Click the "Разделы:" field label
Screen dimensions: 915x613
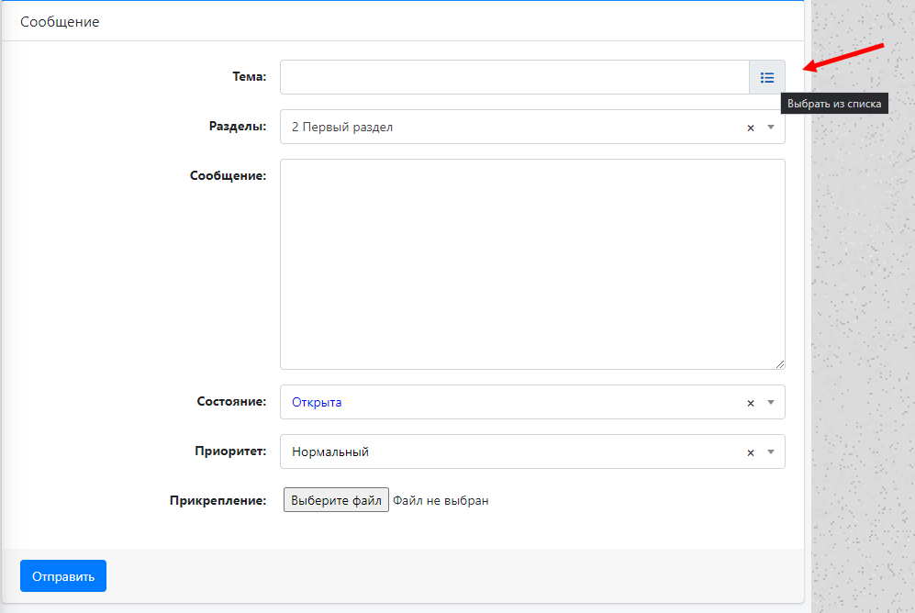pos(238,127)
